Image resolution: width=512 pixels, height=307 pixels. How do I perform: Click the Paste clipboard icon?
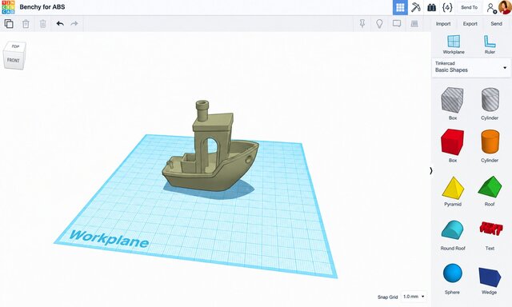[x=26, y=24]
